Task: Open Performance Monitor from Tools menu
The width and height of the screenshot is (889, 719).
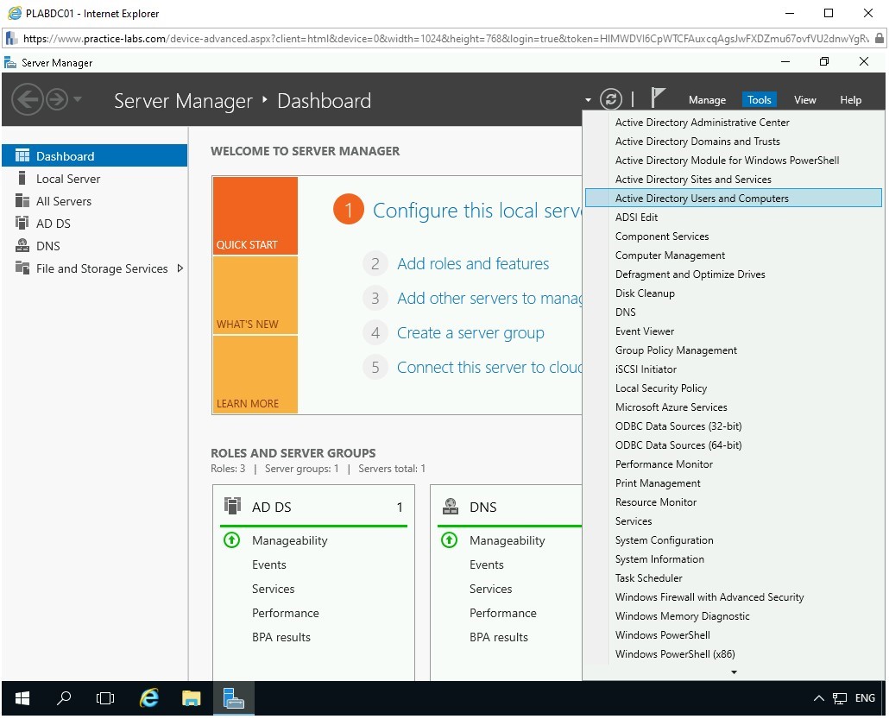Action: click(734, 464)
